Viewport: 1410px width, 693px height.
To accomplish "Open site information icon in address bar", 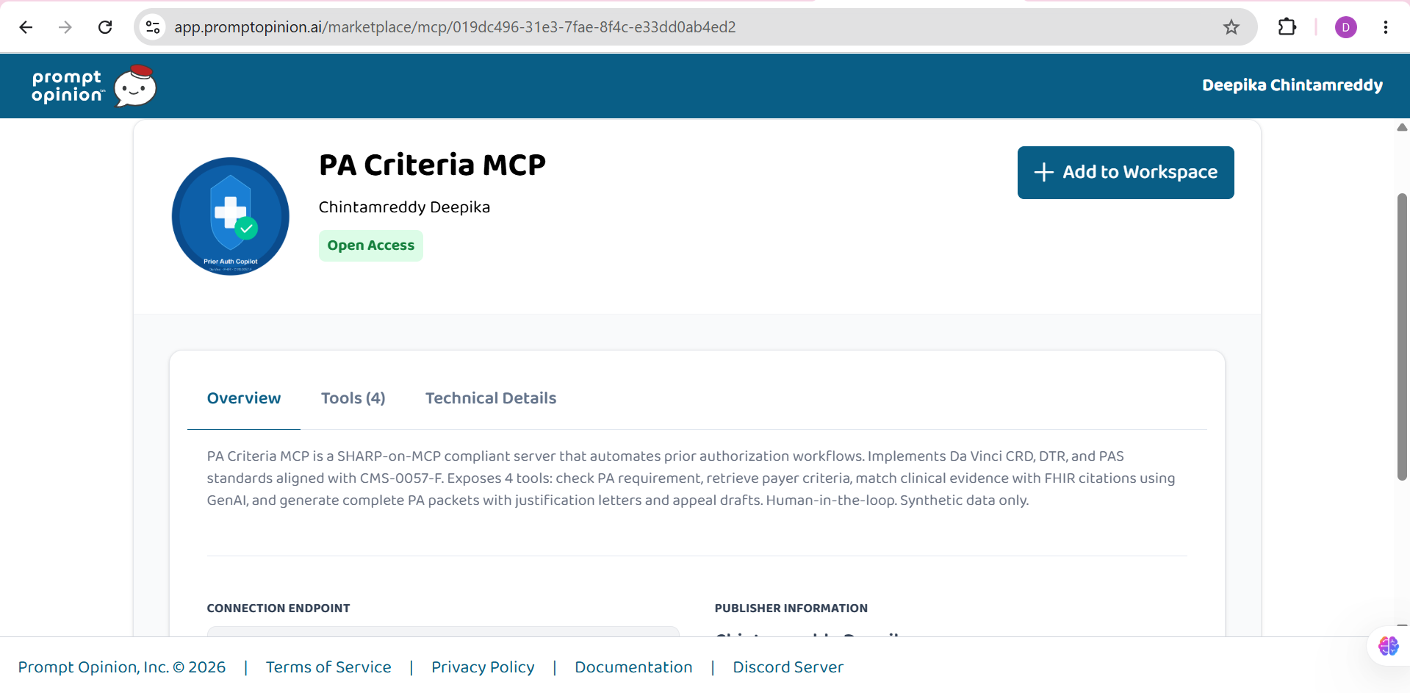I will coord(153,27).
